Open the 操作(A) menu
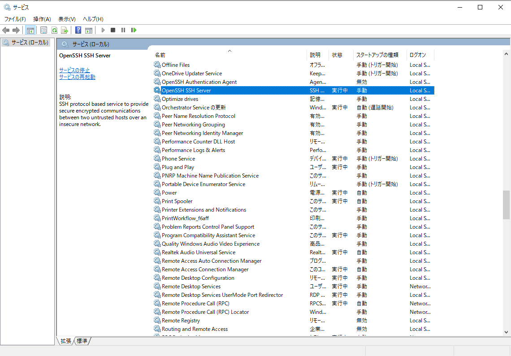 42,19
